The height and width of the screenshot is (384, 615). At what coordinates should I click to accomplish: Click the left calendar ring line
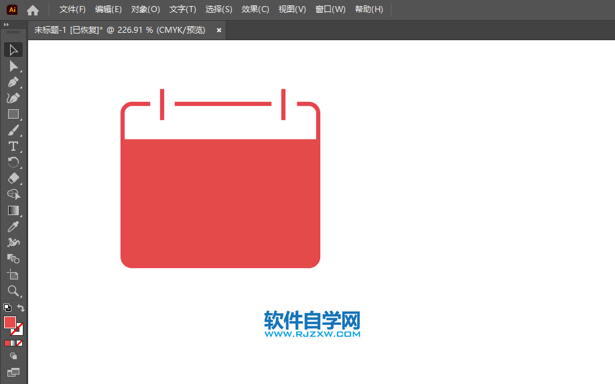[162, 105]
